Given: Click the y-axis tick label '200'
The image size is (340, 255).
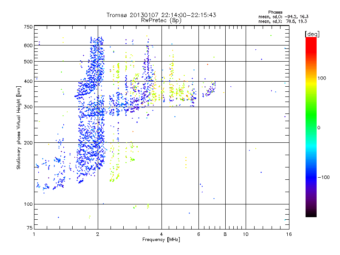Looking at the screenshot, I should (28, 143).
